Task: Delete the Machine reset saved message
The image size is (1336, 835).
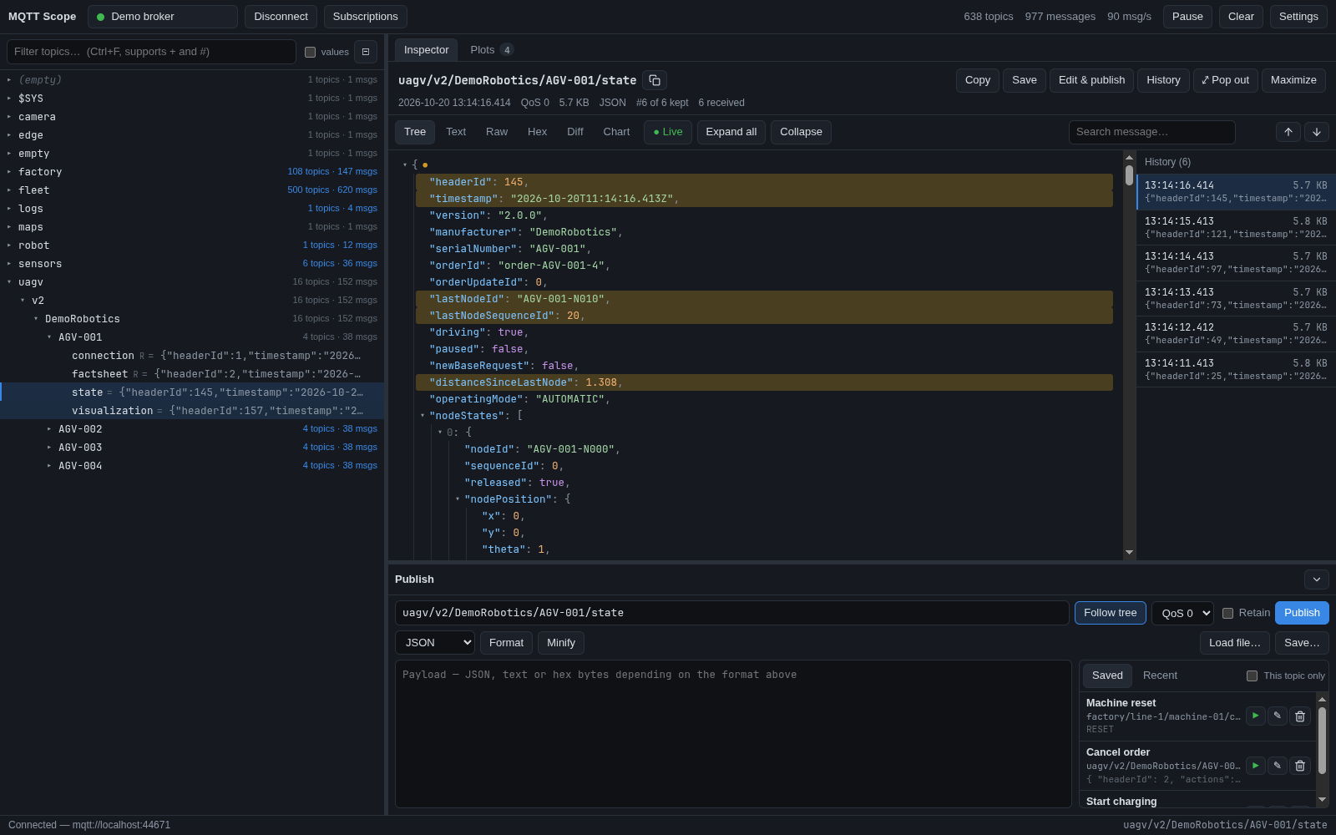Action: pos(1300,716)
